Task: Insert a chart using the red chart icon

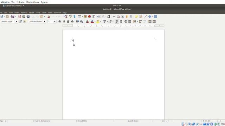Action: [90, 16]
